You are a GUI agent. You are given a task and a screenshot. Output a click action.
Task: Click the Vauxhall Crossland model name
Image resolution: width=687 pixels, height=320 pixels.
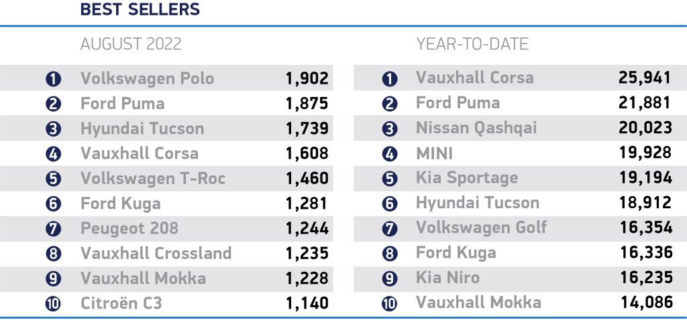[x=156, y=253]
